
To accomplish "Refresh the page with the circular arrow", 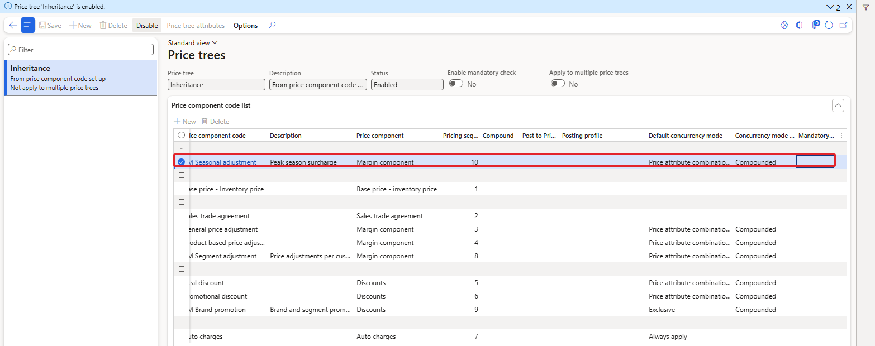I will pyautogui.click(x=829, y=25).
